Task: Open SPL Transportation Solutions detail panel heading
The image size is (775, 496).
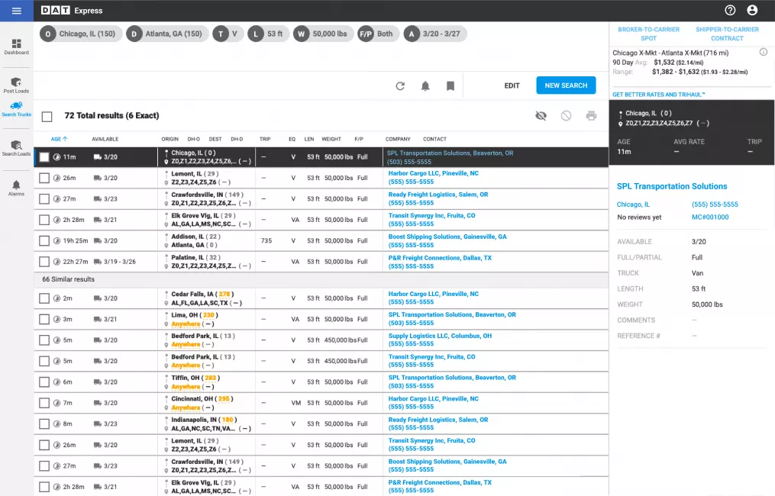Action: 672,186
